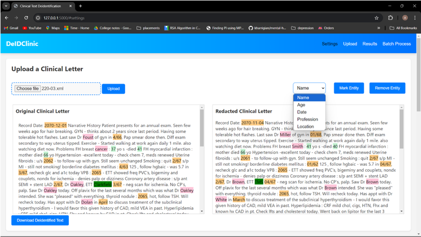Click the highlighted date 2070-11-04 in redacted letter
Viewport: 421px width, 237px height.
(x=252, y=123)
